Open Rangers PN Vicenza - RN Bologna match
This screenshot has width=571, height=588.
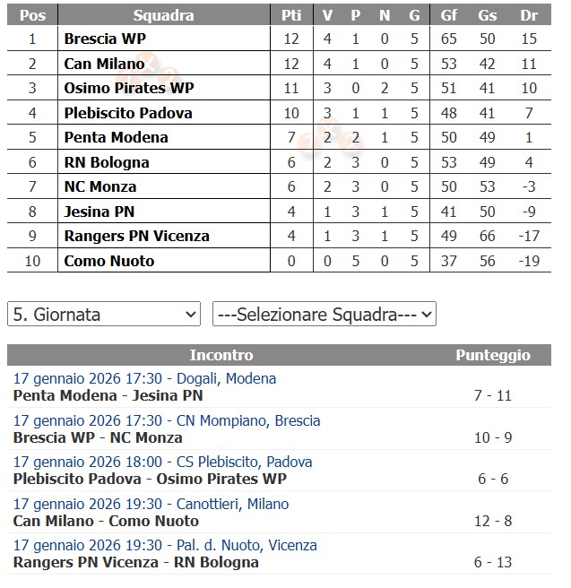135,562
